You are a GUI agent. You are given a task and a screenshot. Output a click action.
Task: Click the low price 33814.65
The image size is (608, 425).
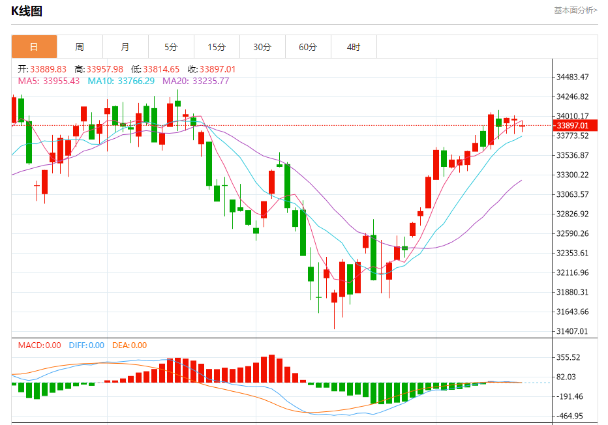pyautogui.click(x=161, y=69)
